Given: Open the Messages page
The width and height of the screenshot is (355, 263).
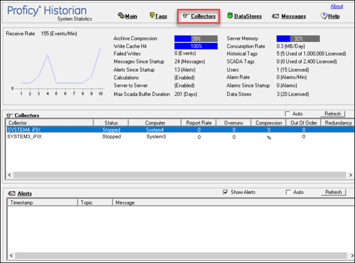Looking at the screenshot, I should (x=294, y=16).
